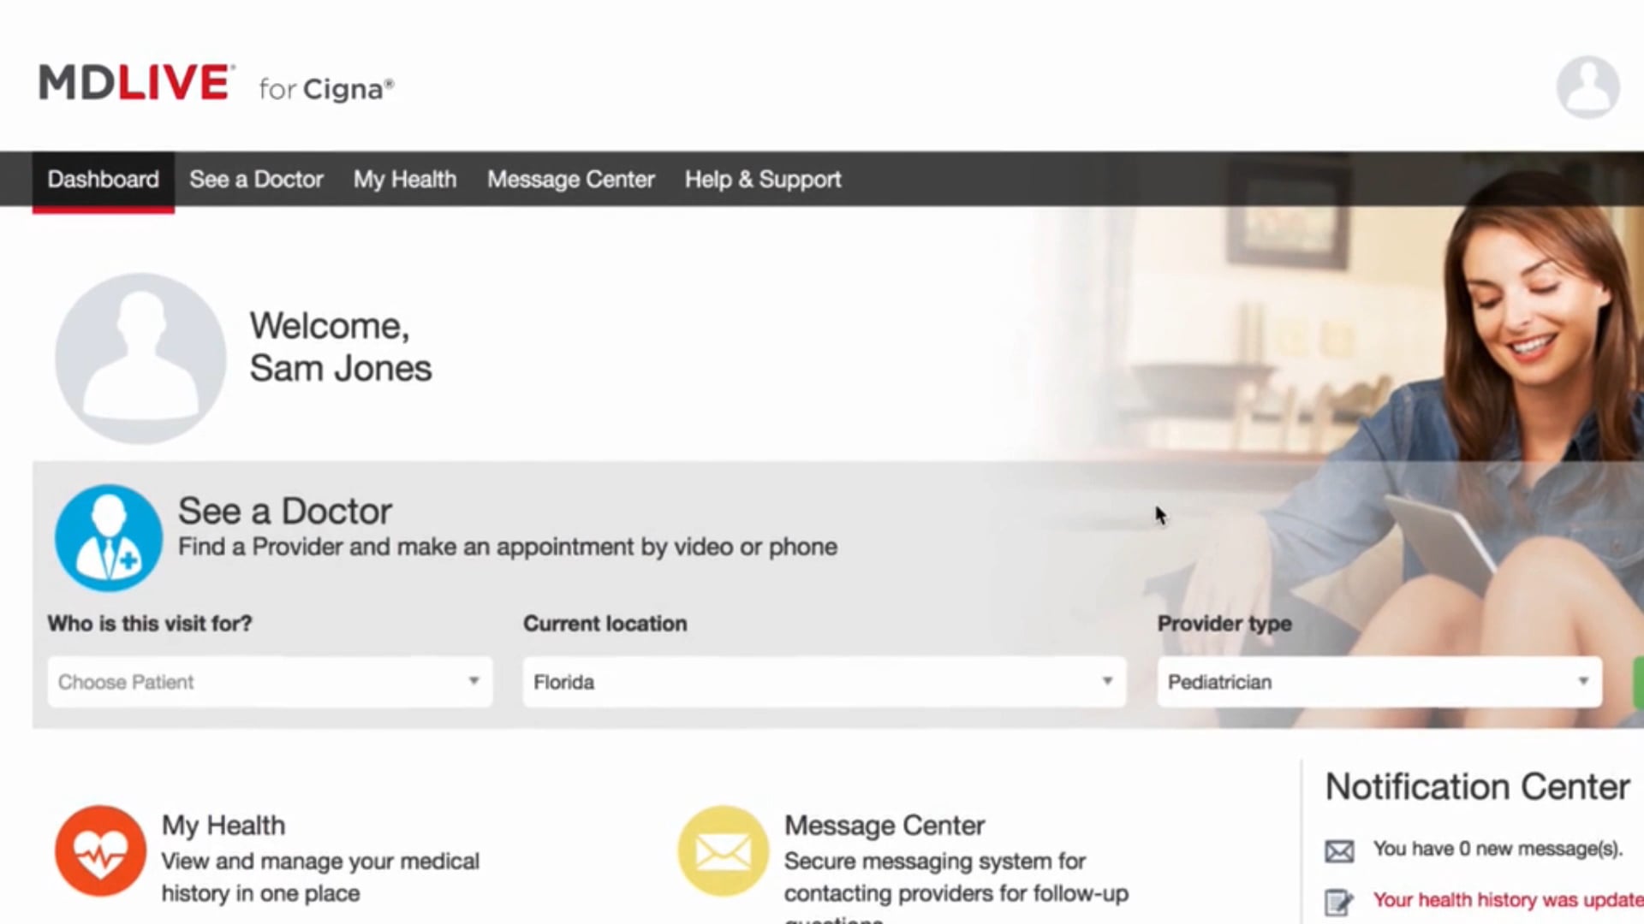Click the My Health section heading

223,825
